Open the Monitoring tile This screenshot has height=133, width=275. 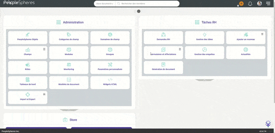point(69,67)
